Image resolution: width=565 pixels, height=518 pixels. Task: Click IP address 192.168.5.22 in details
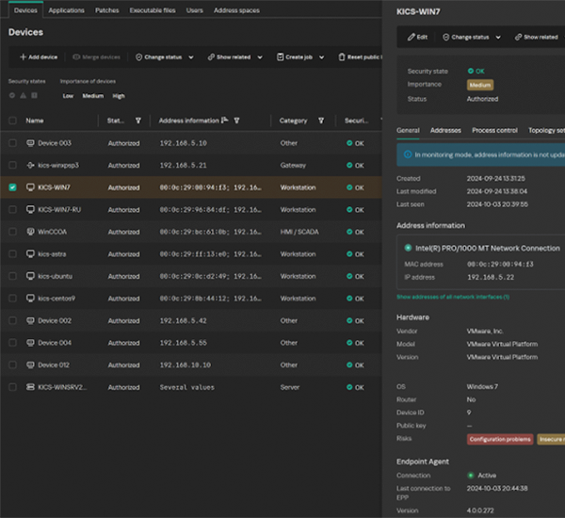(491, 277)
